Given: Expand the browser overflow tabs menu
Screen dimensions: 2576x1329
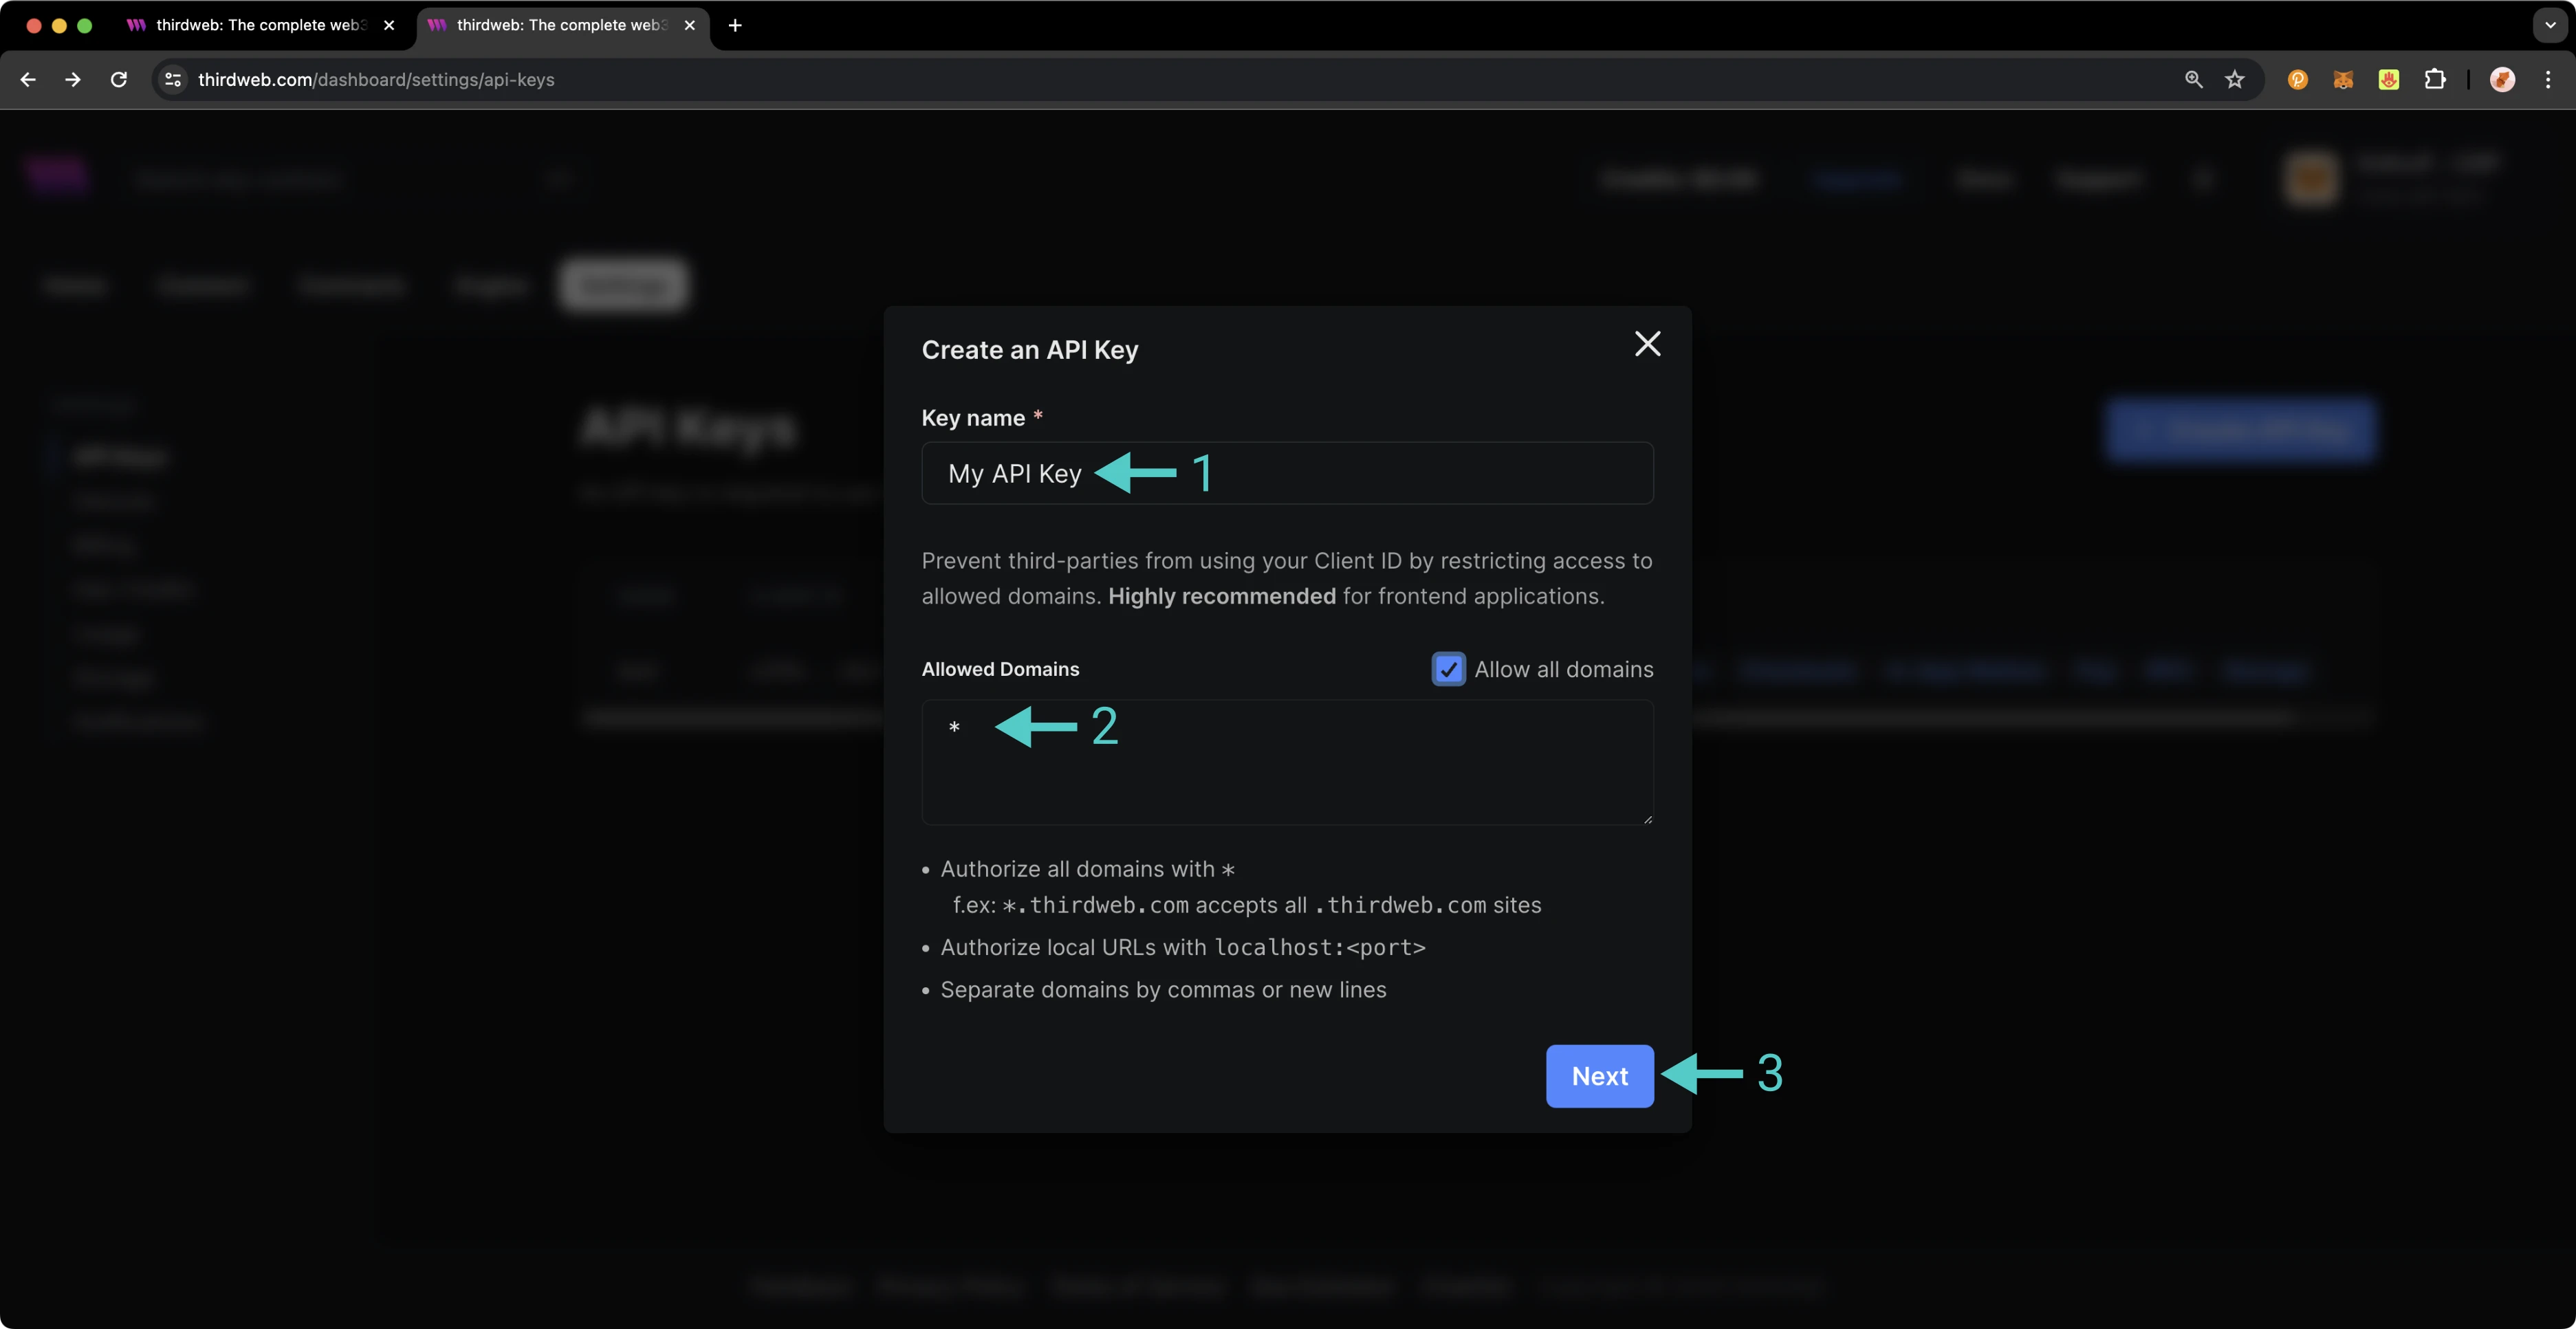Looking at the screenshot, I should [x=2551, y=24].
